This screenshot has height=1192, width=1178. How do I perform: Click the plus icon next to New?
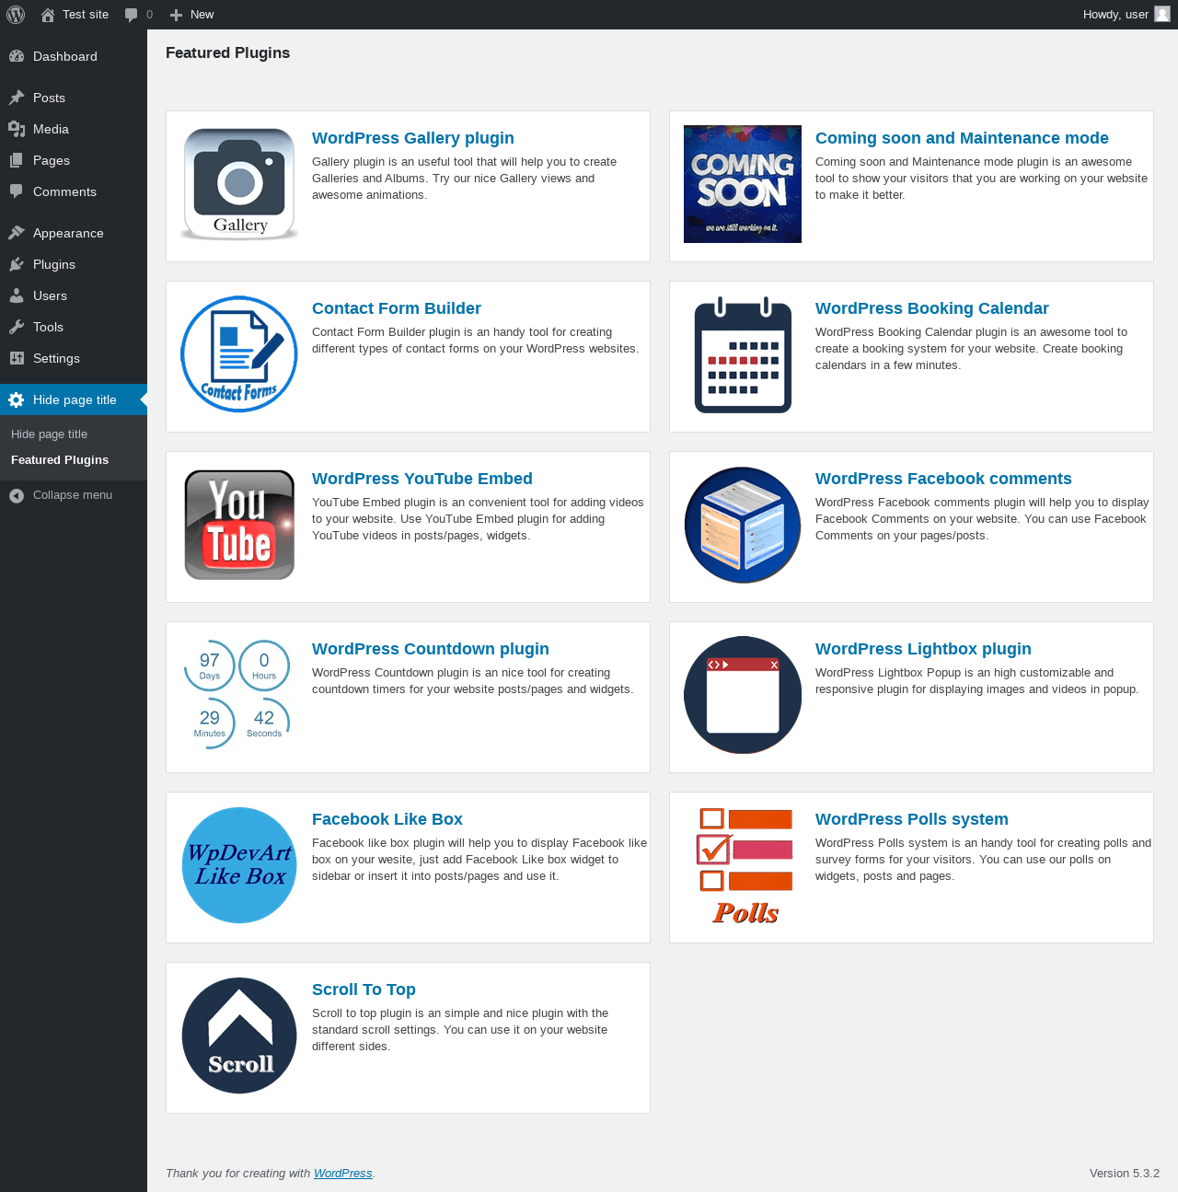click(x=177, y=15)
